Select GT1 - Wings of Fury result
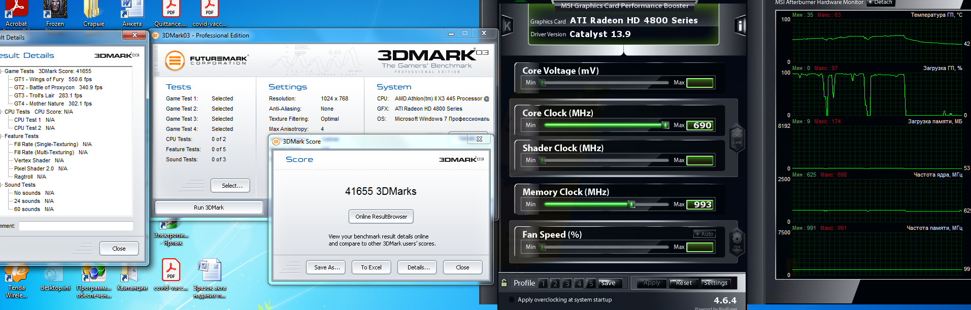 53,79
